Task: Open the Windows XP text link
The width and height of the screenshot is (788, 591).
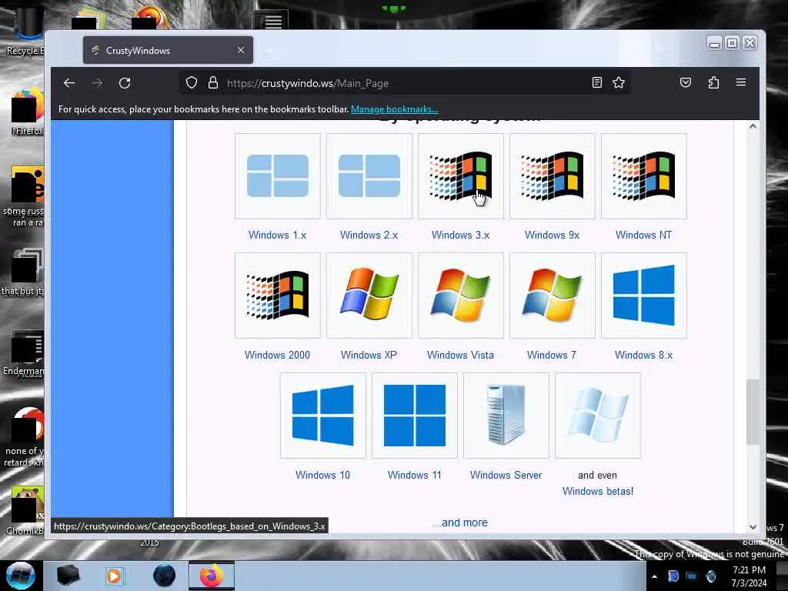Action: point(369,356)
